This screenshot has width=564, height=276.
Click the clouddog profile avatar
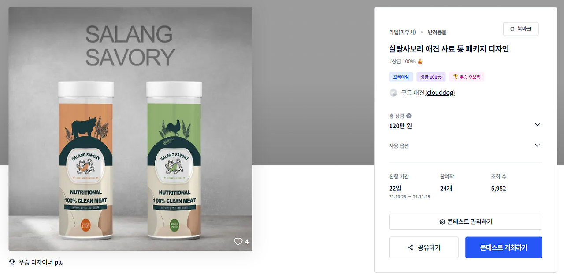coord(393,93)
